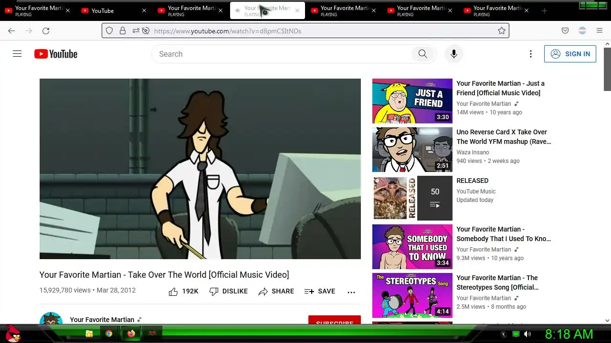Click the URL address bar

coord(305,30)
